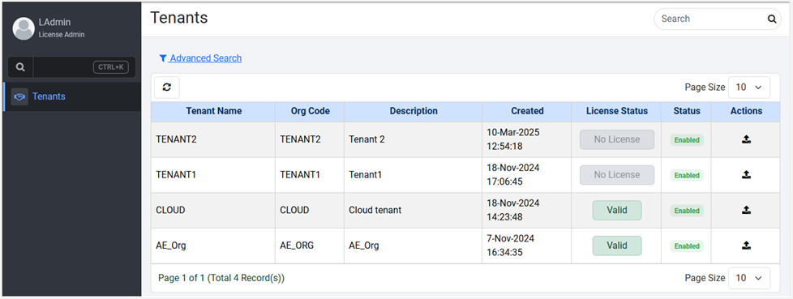Click Enabled status badge for AE_Org
The width and height of the screenshot is (793, 299).
coord(687,246)
